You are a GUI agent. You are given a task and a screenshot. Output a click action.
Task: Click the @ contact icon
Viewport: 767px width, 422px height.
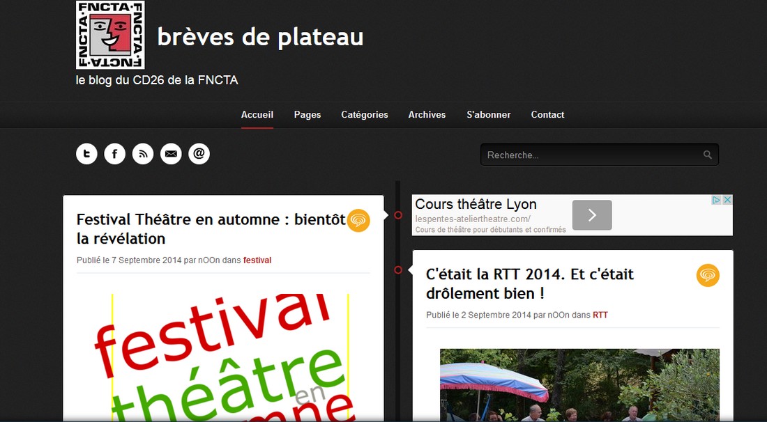click(x=199, y=154)
